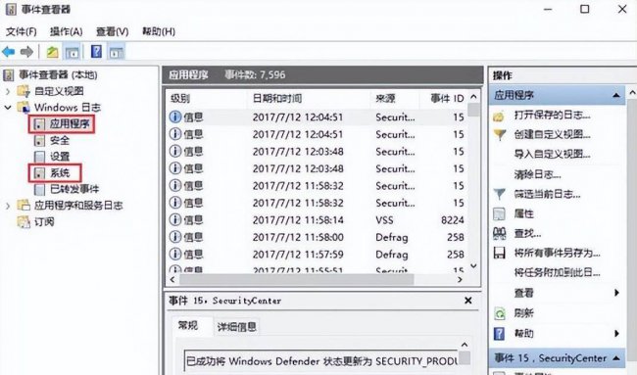The image size is (637, 375).
Task: Click event list vertical scroll down arrow
Action: (473, 265)
